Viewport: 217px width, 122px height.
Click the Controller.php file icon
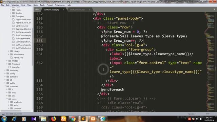(x=14, y=26)
